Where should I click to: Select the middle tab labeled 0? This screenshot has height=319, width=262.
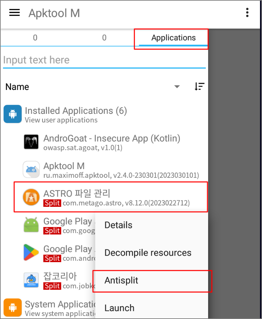[x=104, y=38]
